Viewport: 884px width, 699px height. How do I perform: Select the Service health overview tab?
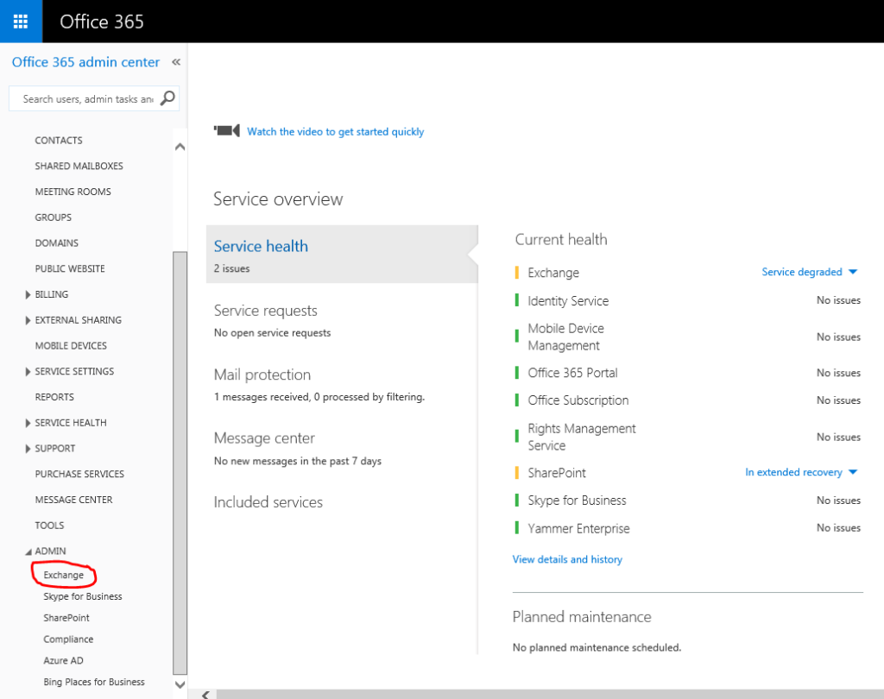pyautogui.click(x=342, y=255)
